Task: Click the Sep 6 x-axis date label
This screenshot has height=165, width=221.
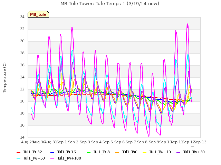Action: point(119,142)
